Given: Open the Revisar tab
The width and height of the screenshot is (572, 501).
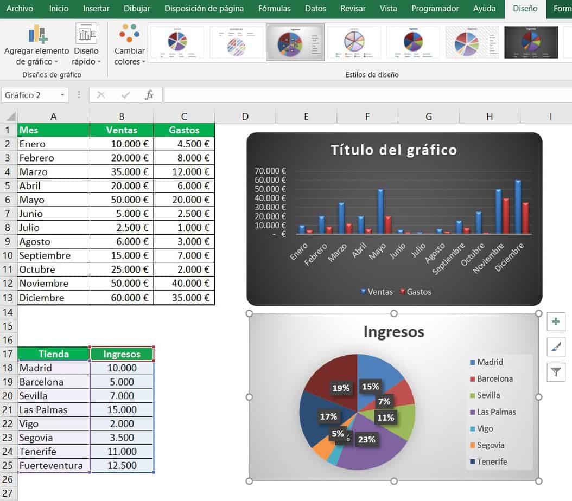Looking at the screenshot, I should tap(353, 8).
